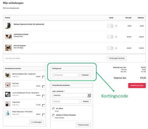Click the Winkelwagen bijwerken button

pos(117,58)
